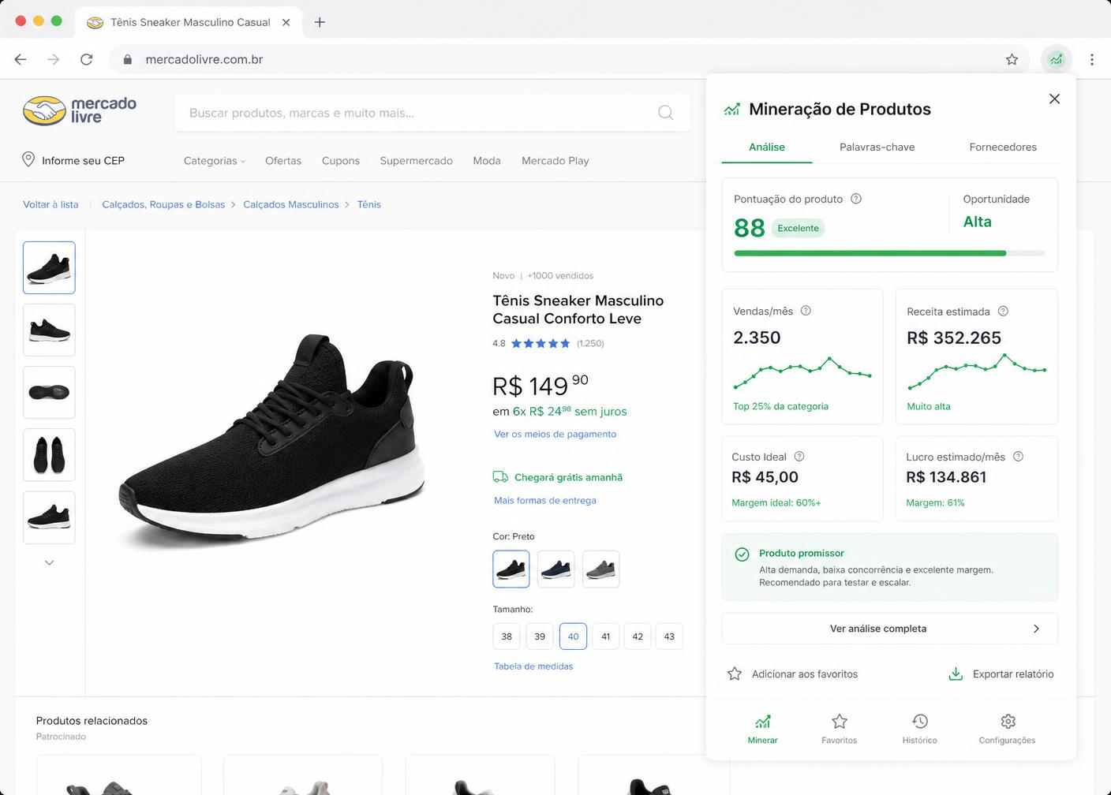Open Calçados Masculinos breadcrumb
This screenshot has height=795, width=1111.
coord(291,204)
